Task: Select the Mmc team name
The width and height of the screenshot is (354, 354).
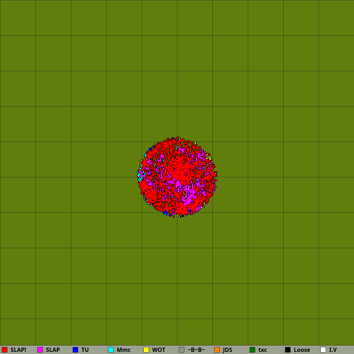Action: [x=124, y=350]
